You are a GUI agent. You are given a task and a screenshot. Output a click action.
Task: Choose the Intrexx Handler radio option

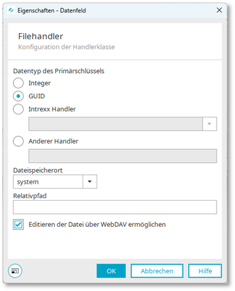point(18,109)
